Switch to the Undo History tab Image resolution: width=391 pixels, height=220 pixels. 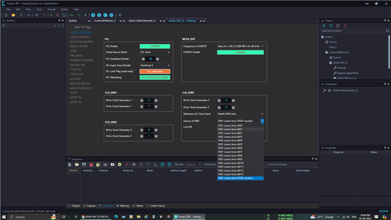155,206
